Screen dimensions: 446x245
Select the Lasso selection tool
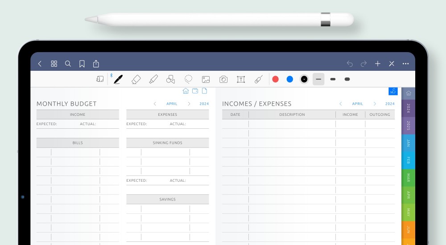click(x=188, y=79)
